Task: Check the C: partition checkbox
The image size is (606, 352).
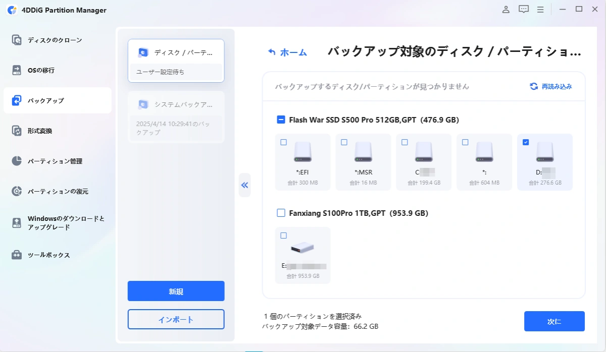Action: (x=405, y=142)
